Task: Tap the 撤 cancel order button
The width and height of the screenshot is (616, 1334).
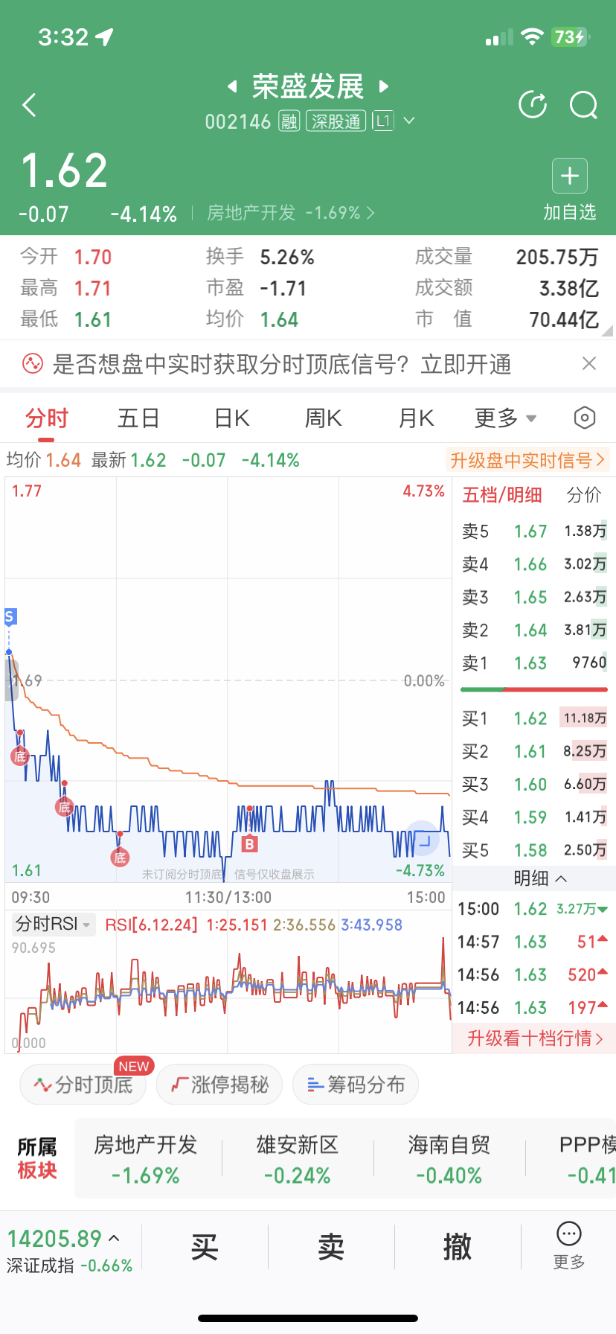Action: 458,1246
